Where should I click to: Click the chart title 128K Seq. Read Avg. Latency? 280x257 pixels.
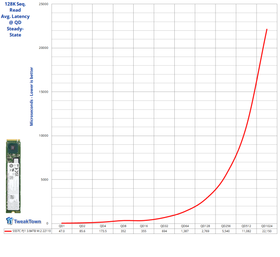[15, 19]
